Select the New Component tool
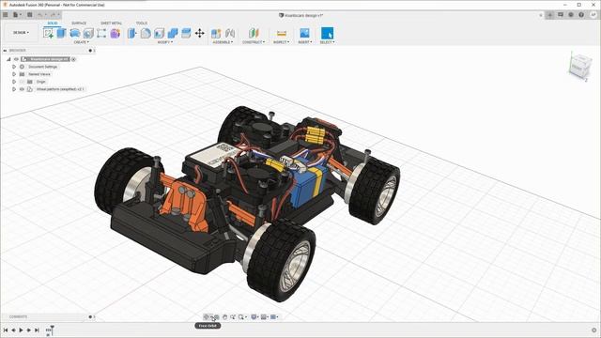The width and height of the screenshot is (601, 338). (x=216, y=34)
